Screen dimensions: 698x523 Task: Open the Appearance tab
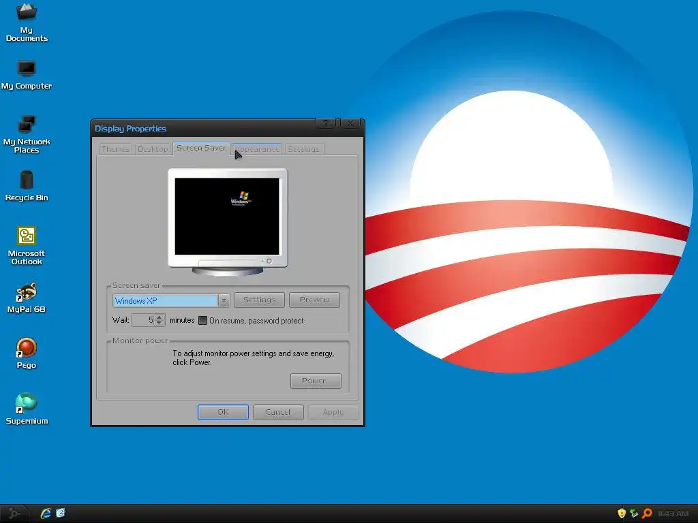257,149
